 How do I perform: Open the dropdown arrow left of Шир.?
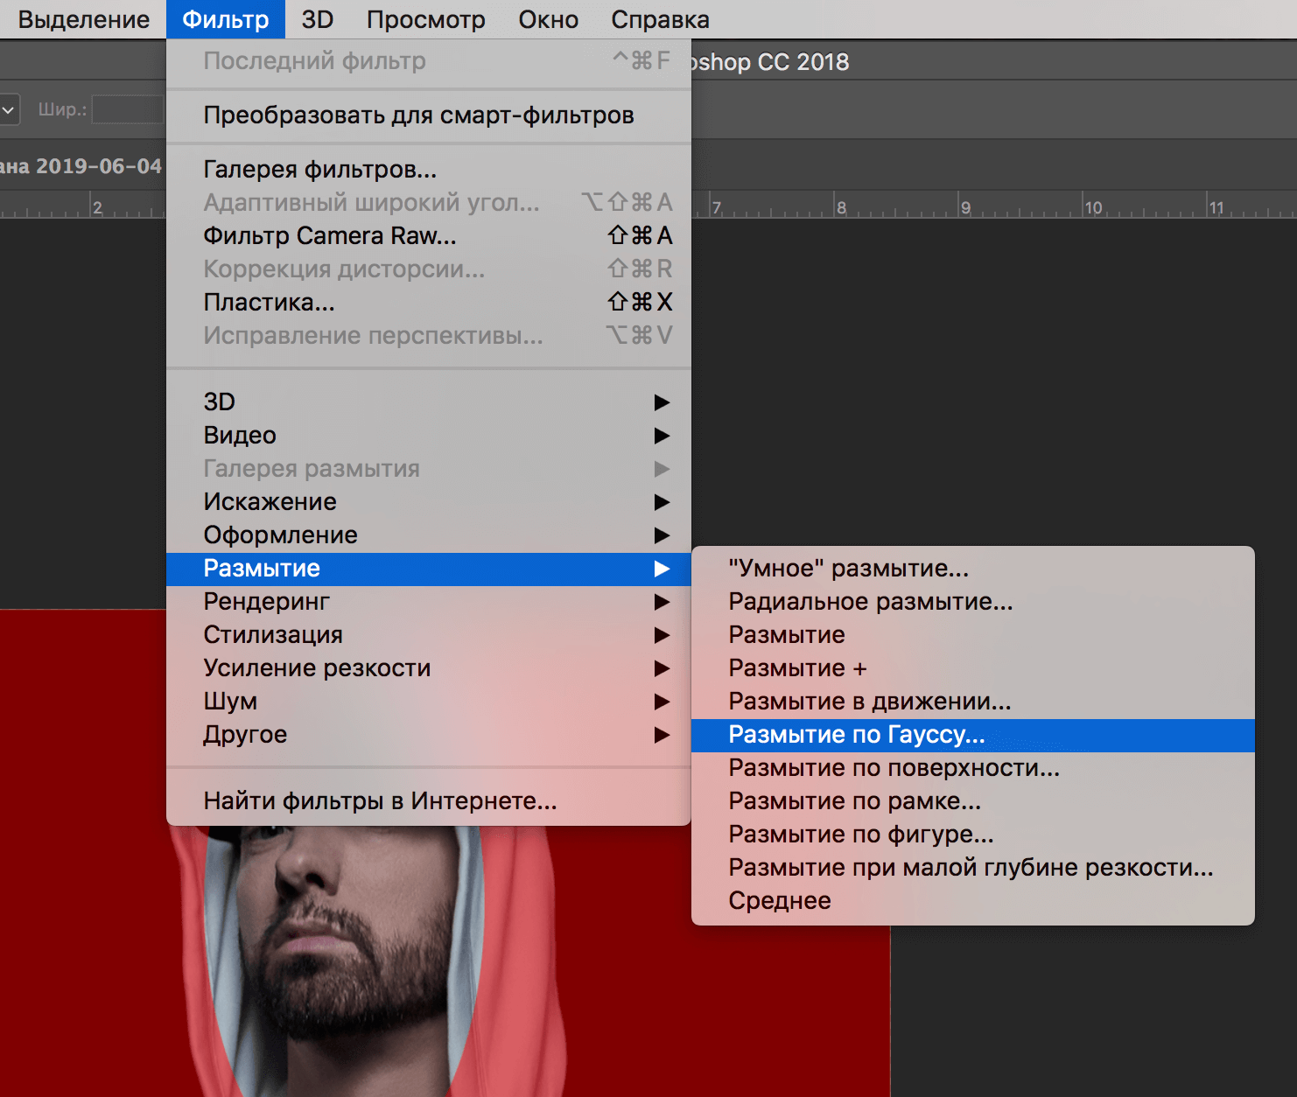(x=9, y=110)
